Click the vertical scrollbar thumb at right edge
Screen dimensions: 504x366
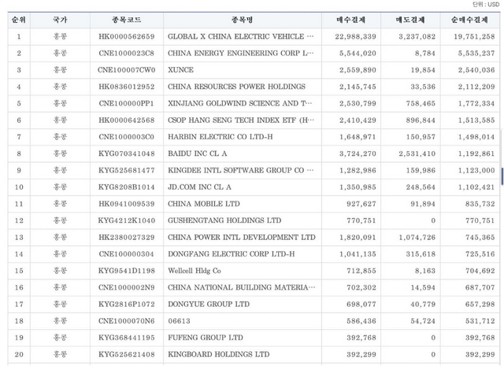tap(502, 176)
